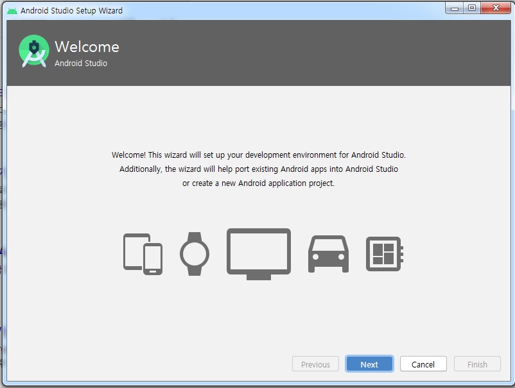Click the disabled Previous button
515x388 pixels.
[x=315, y=364]
